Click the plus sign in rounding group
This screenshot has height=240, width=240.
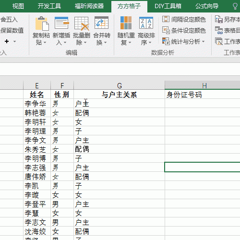point(7,41)
